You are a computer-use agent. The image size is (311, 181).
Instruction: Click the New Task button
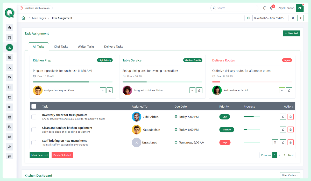click(291, 33)
